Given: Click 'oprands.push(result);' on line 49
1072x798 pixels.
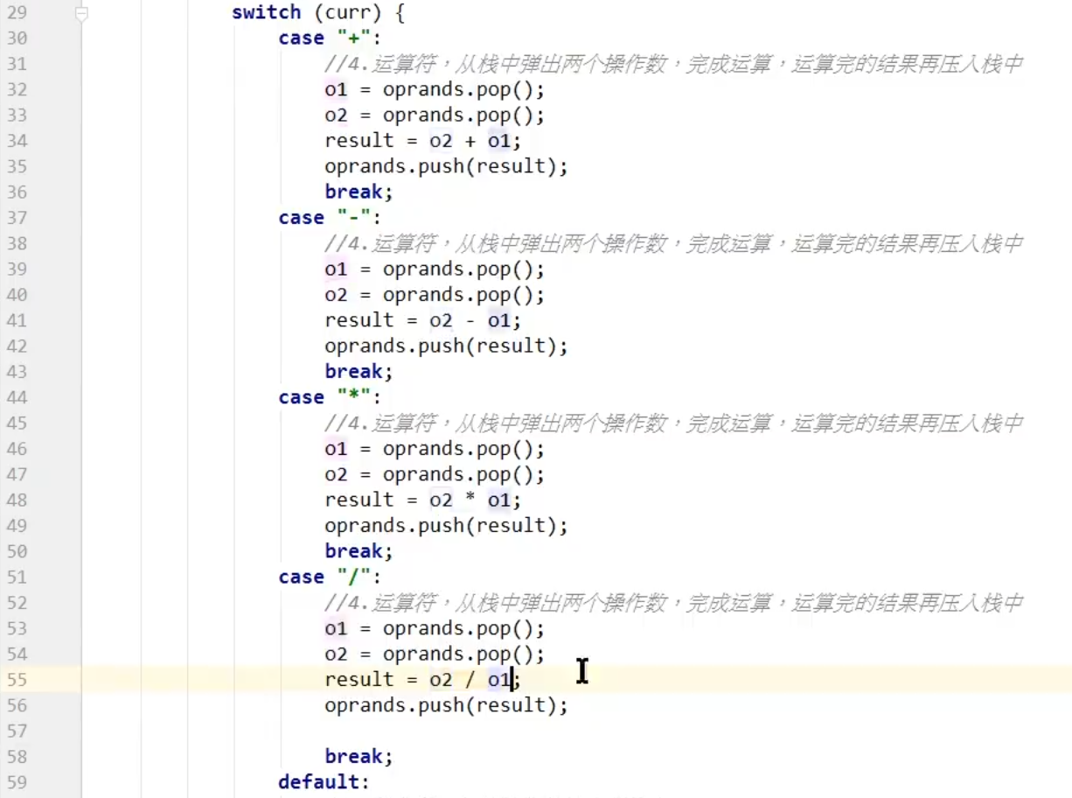Looking at the screenshot, I should 446,526.
